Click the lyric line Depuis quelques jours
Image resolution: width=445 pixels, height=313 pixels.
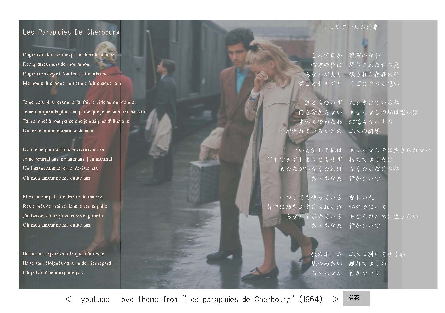(68, 55)
